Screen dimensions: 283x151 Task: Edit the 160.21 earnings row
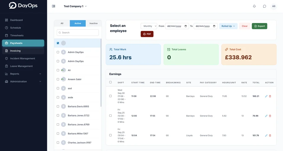(x=266, y=96)
